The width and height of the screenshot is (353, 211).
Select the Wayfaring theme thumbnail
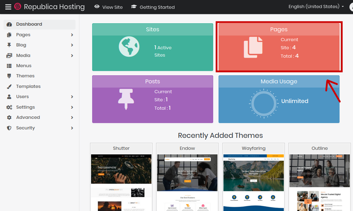253,181
